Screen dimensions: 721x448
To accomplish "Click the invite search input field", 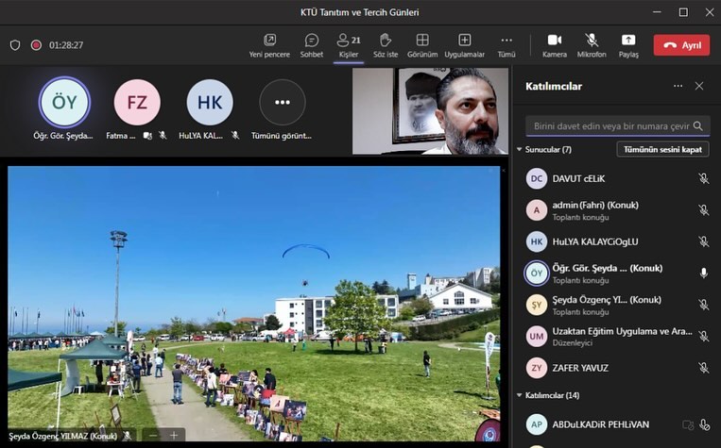I will click(x=611, y=125).
